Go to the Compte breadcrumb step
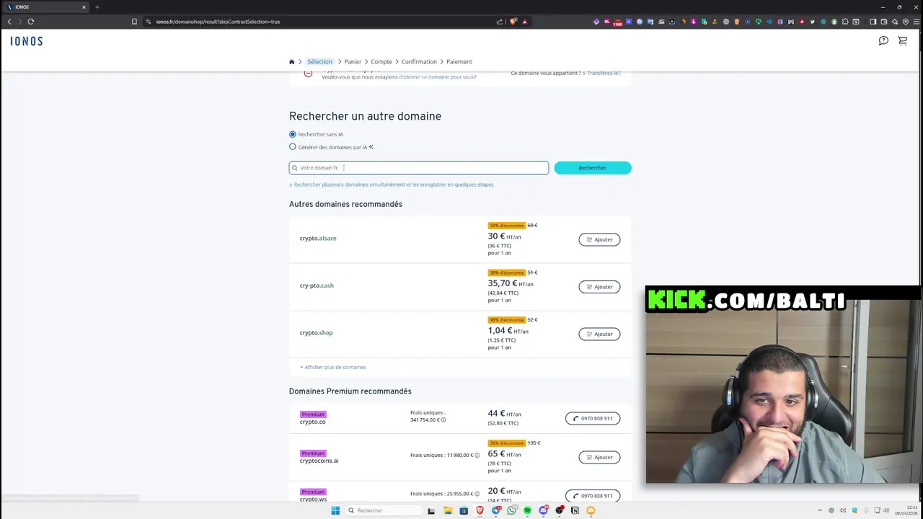The image size is (923, 519). 381,62
